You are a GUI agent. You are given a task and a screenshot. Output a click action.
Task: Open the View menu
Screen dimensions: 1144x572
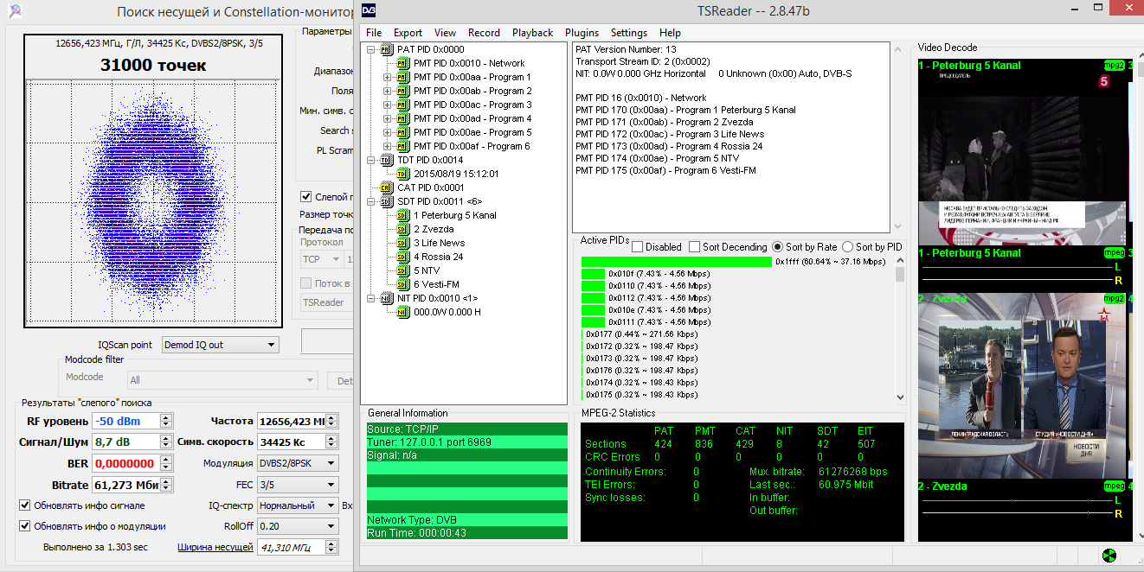point(446,33)
